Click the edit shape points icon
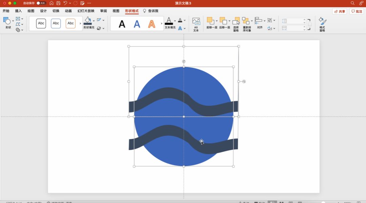Screen dimensions: 366x203 18,24
